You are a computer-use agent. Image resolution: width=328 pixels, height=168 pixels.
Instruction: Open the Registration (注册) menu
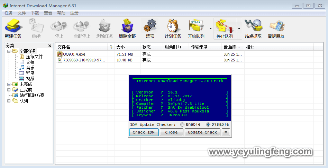point(74,13)
